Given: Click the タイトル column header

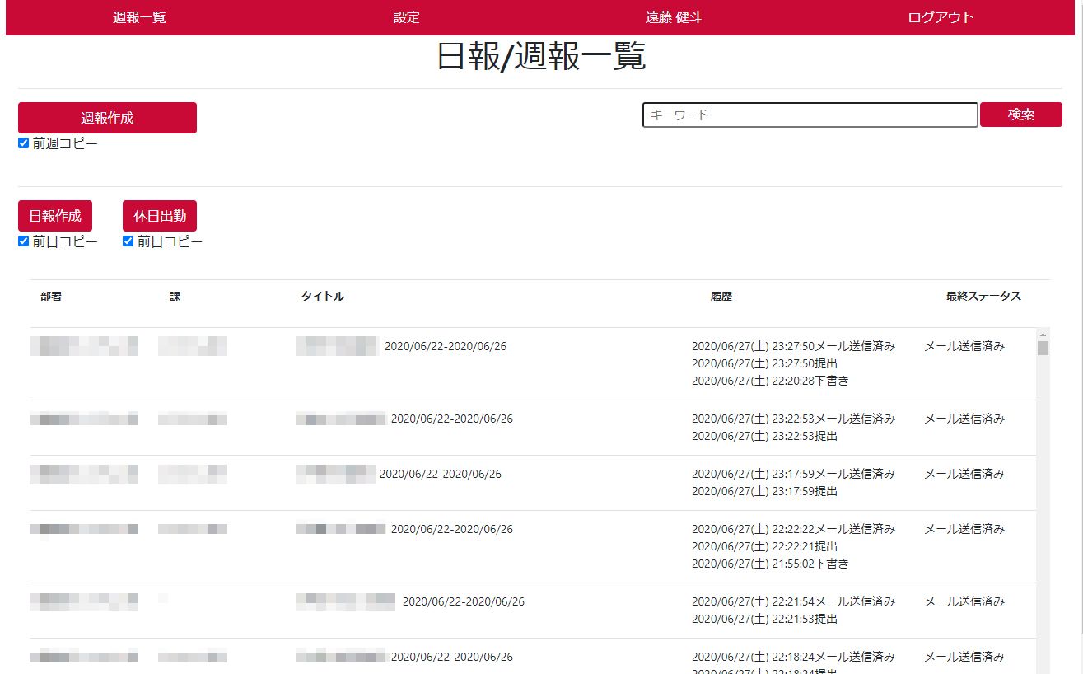Looking at the screenshot, I should pyautogui.click(x=323, y=297).
